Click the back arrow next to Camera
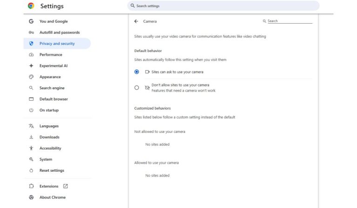Viewport: 357px width, 208px height. click(136, 21)
